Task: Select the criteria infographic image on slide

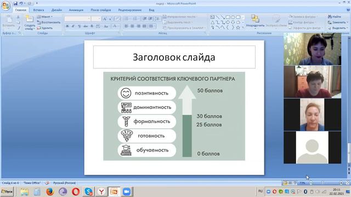Action: coord(174,116)
